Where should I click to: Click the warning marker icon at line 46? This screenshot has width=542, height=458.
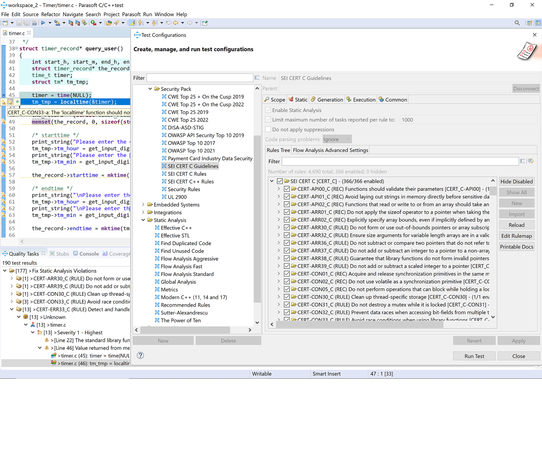coord(3,102)
